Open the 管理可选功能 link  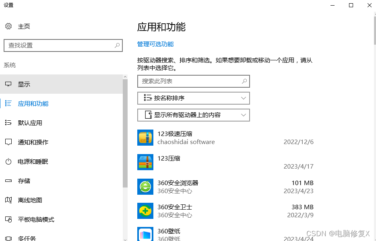tap(155, 44)
